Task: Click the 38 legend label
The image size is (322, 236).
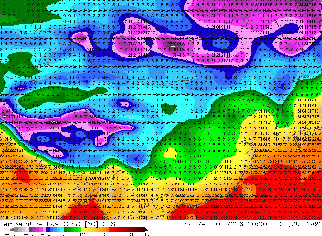Action: pos(132,234)
